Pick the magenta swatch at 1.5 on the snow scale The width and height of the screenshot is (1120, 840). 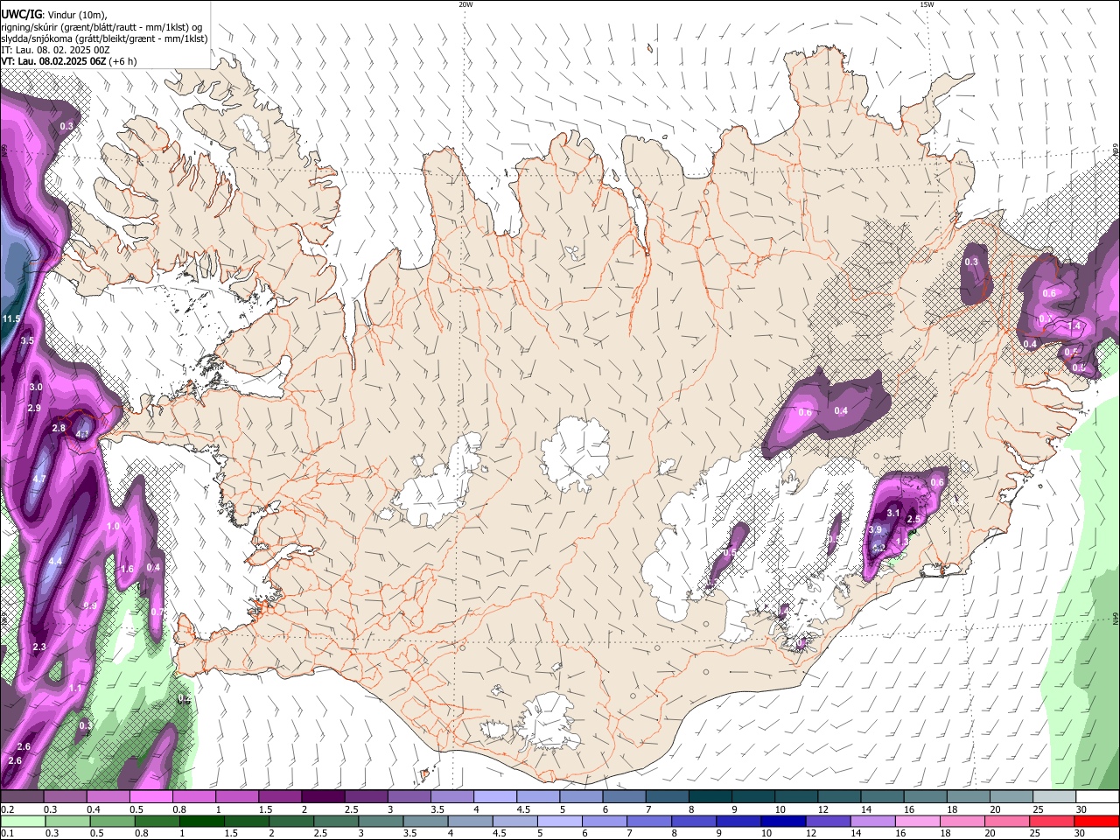[280, 796]
